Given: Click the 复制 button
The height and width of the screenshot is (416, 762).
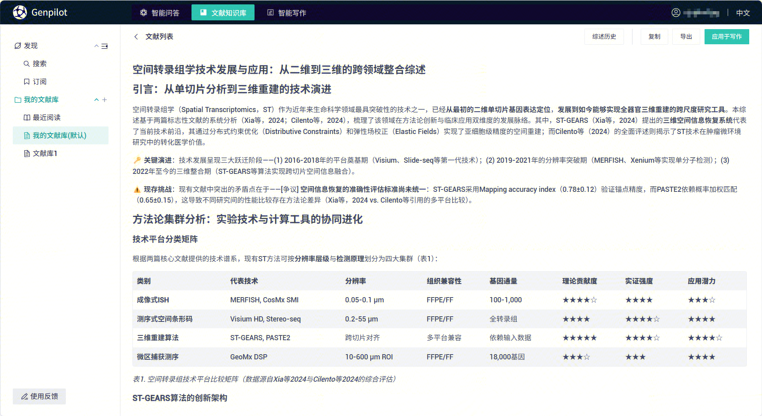Looking at the screenshot, I should pos(654,37).
